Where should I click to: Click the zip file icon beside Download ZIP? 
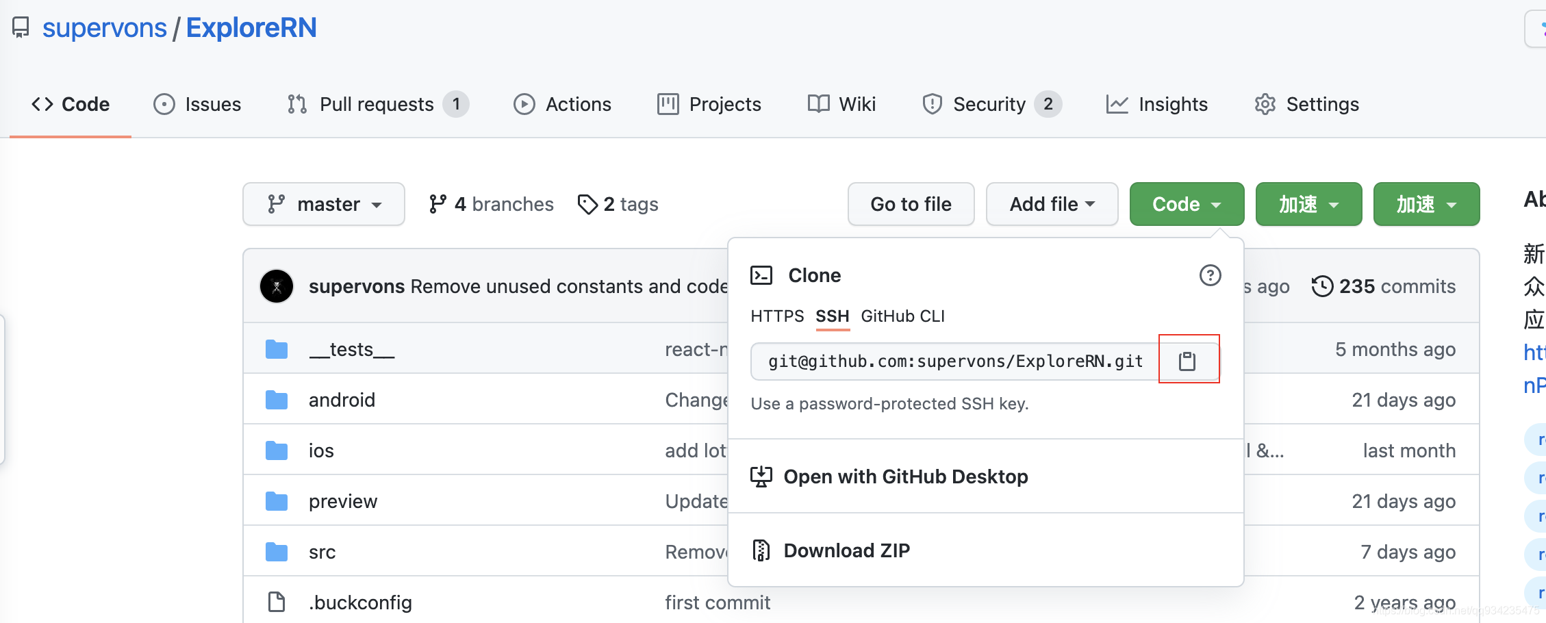761,550
